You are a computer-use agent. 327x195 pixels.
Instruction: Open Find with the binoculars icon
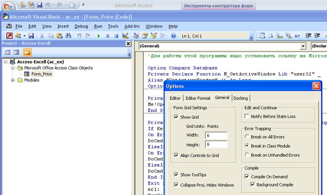[68, 36]
